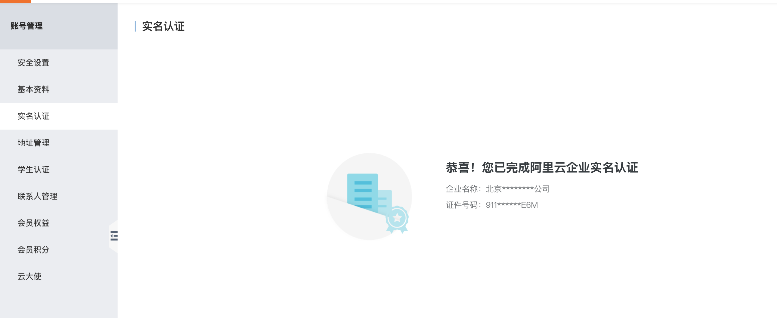Open 安全设置 in the sidebar

(x=33, y=63)
